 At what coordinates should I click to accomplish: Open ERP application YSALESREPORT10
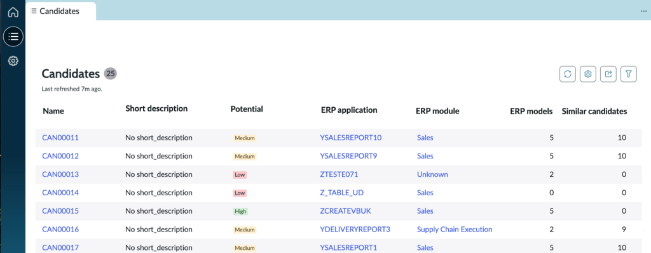[351, 138]
